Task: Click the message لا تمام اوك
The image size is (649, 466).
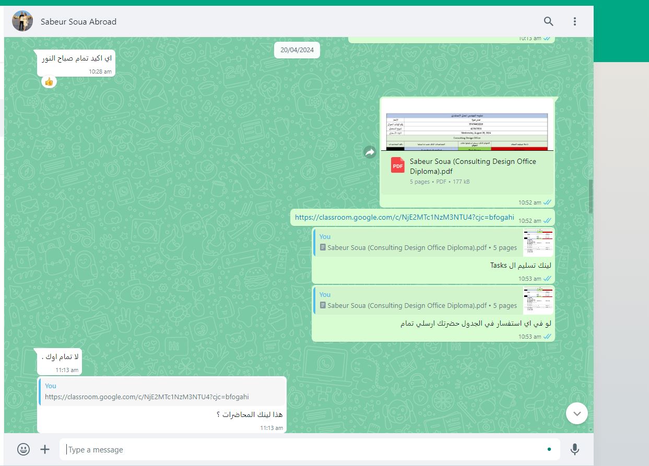Action: click(x=60, y=357)
